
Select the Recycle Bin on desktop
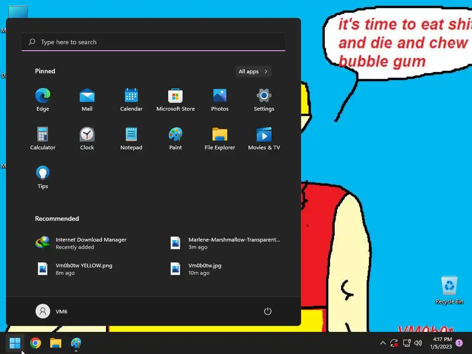(x=449, y=290)
